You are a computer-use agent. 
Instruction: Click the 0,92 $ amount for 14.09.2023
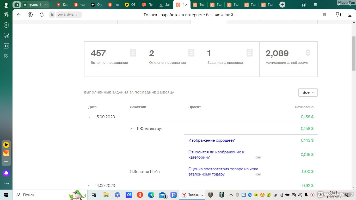click(308, 186)
